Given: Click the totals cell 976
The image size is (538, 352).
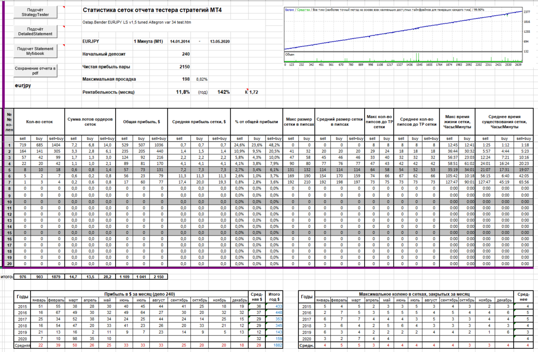Looking at the screenshot, I should click(23, 276).
